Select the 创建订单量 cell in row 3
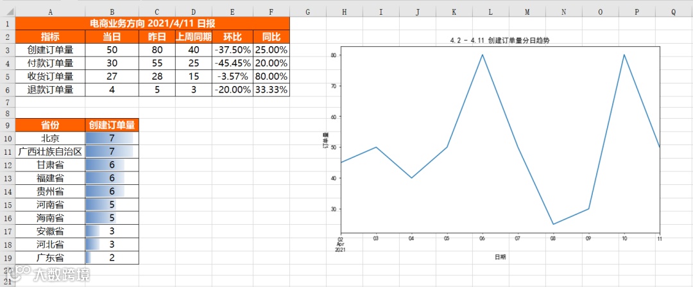This screenshot has width=693, height=287. [x=51, y=50]
